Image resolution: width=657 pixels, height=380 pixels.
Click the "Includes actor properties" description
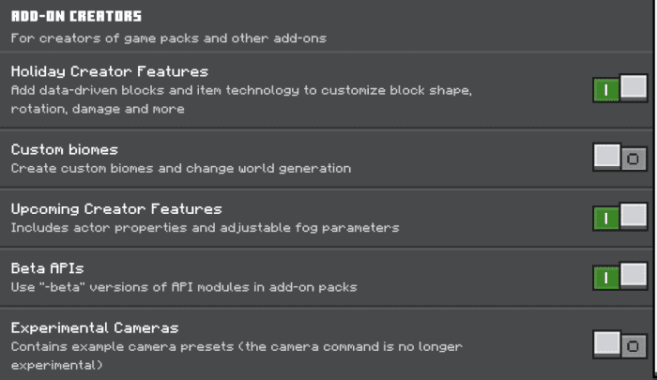205,227
